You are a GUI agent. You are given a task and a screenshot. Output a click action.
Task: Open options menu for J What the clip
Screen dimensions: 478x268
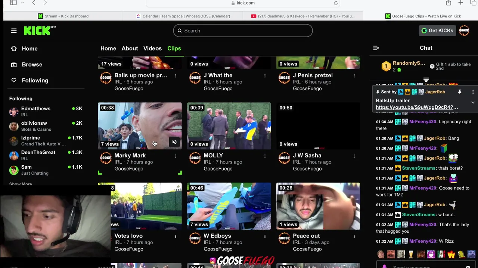265,76
